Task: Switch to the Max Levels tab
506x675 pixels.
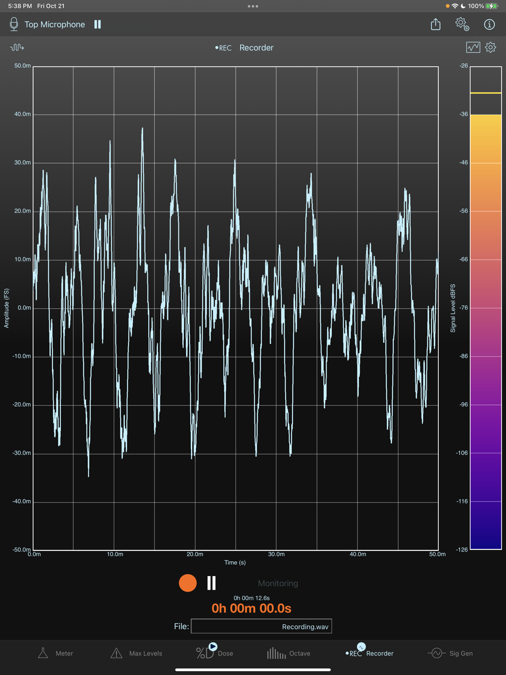Action: click(136, 653)
